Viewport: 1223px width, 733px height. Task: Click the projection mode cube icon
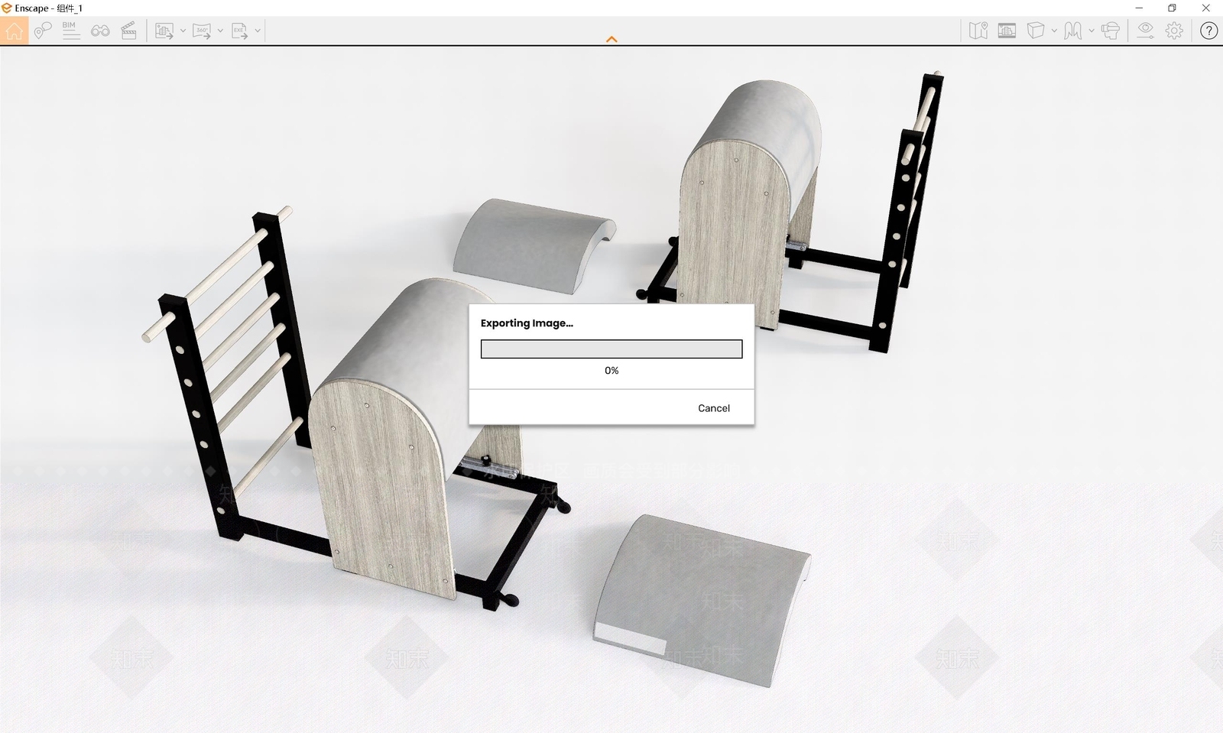[1036, 31]
